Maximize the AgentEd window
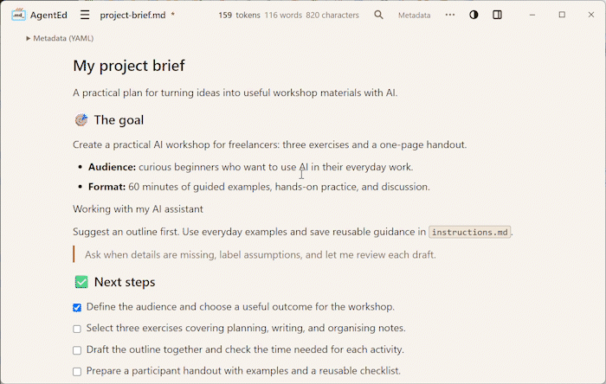This screenshot has width=606, height=384. tap(562, 15)
